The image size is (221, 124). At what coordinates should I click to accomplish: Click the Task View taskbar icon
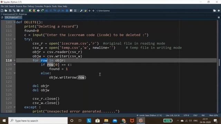click(x=80, y=121)
